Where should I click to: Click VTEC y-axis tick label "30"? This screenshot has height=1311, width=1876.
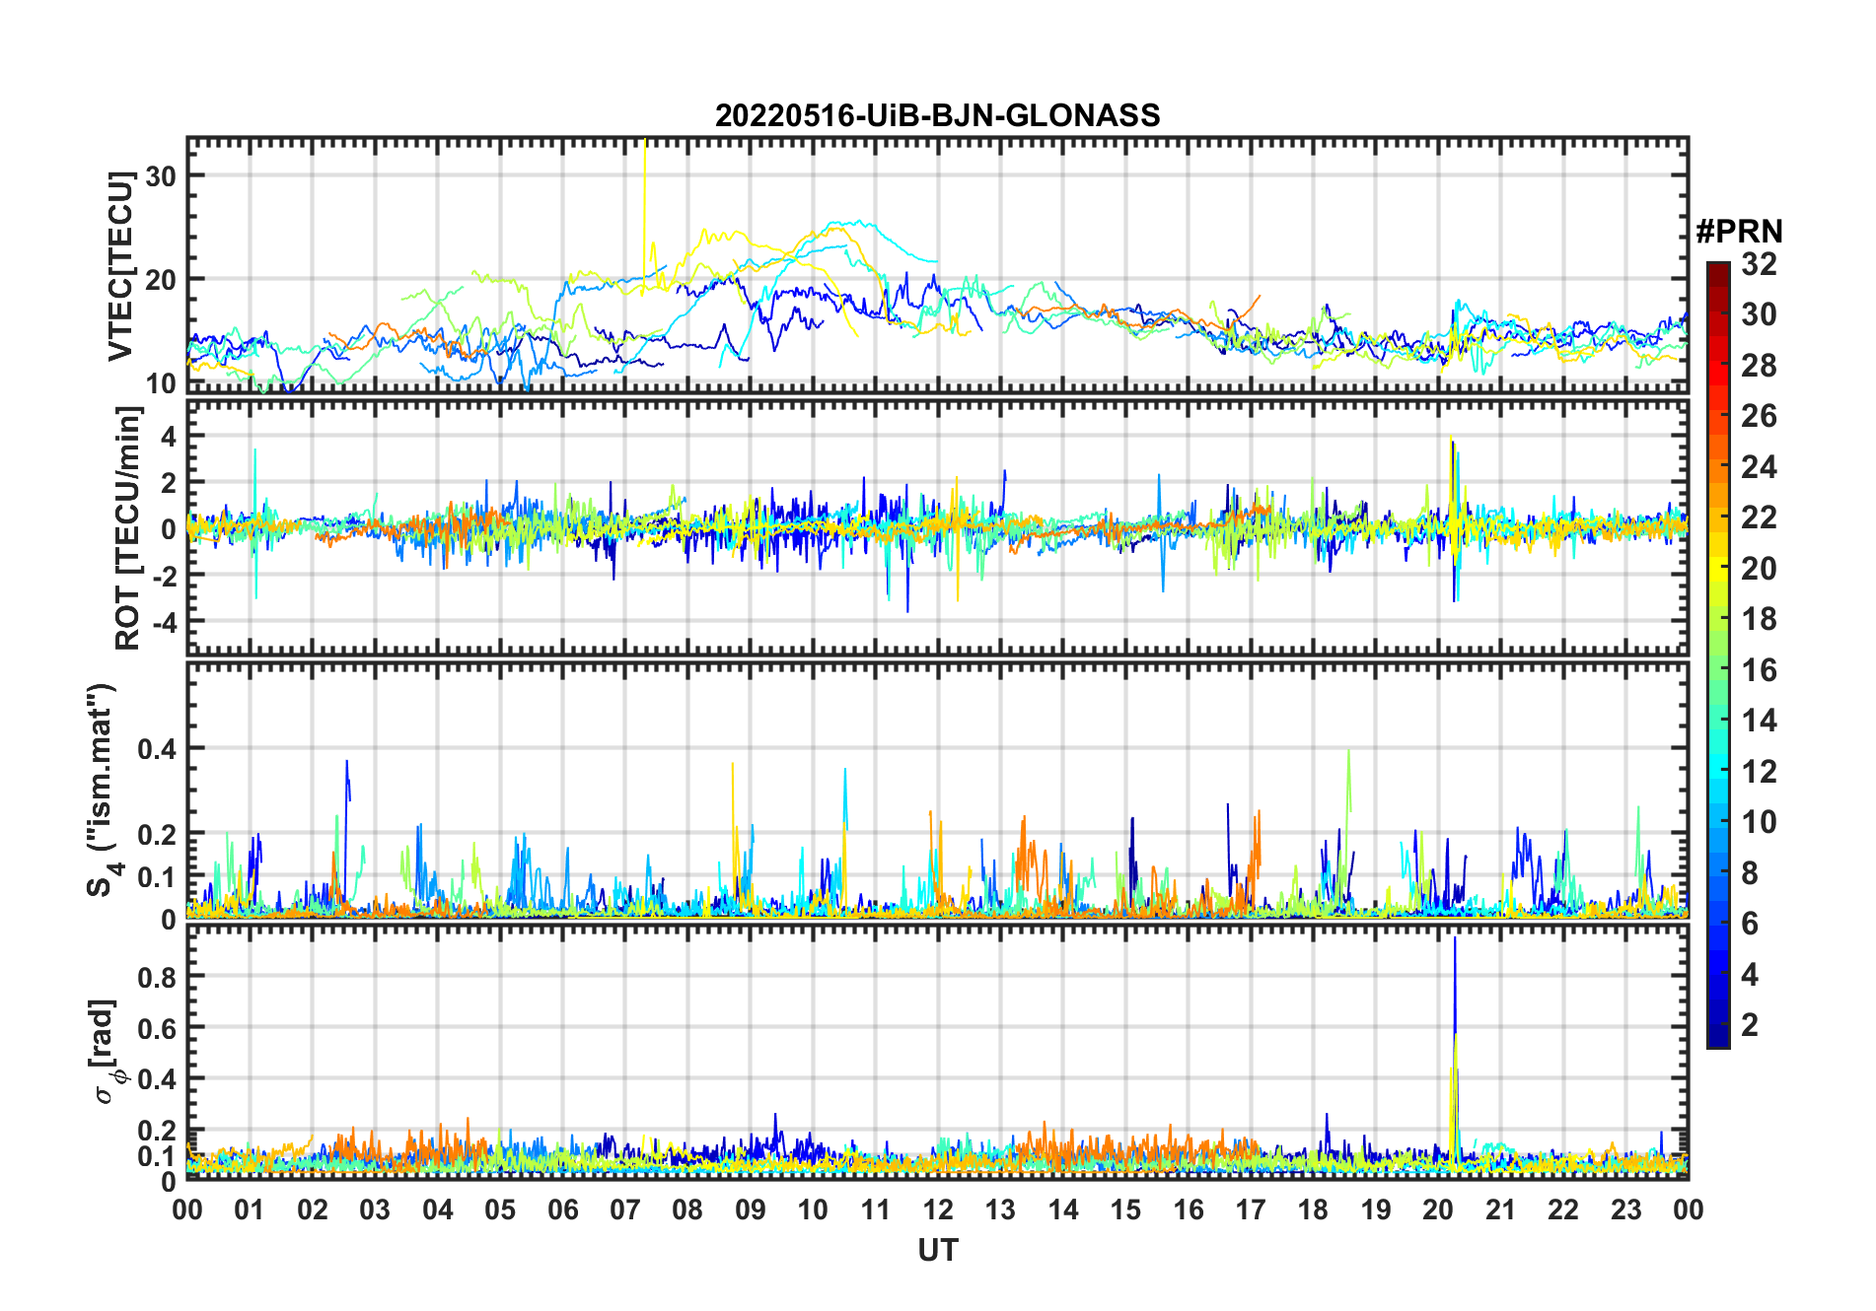(x=161, y=175)
